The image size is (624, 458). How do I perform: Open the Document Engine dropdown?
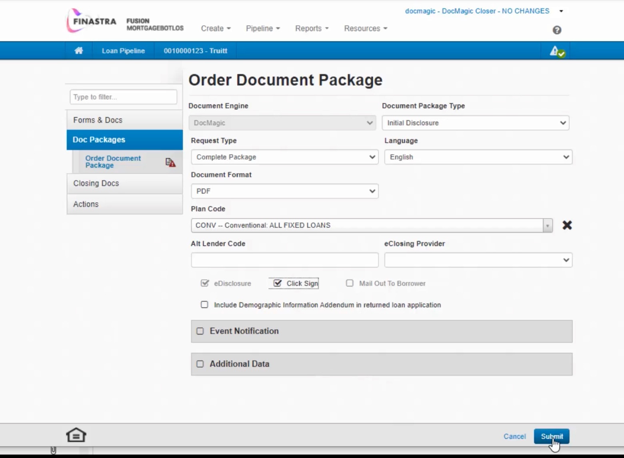pyautogui.click(x=282, y=123)
